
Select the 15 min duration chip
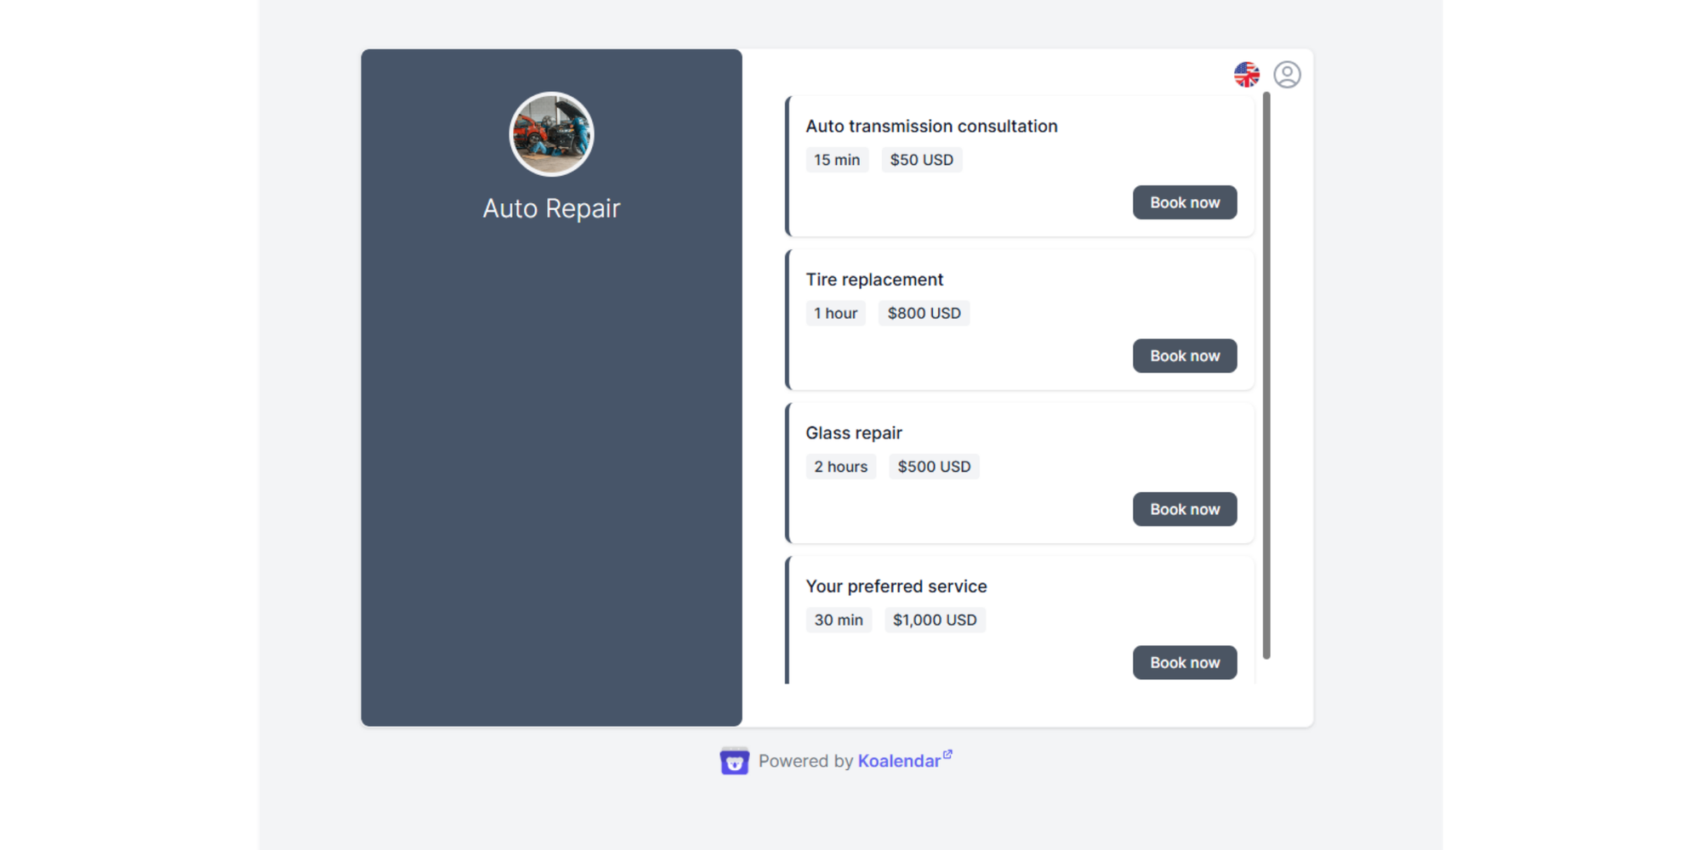pyautogui.click(x=837, y=159)
